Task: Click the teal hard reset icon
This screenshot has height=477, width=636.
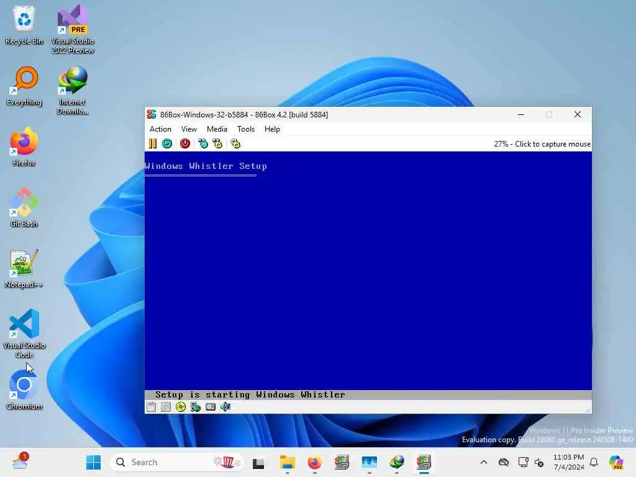Action: click(x=167, y=143)
